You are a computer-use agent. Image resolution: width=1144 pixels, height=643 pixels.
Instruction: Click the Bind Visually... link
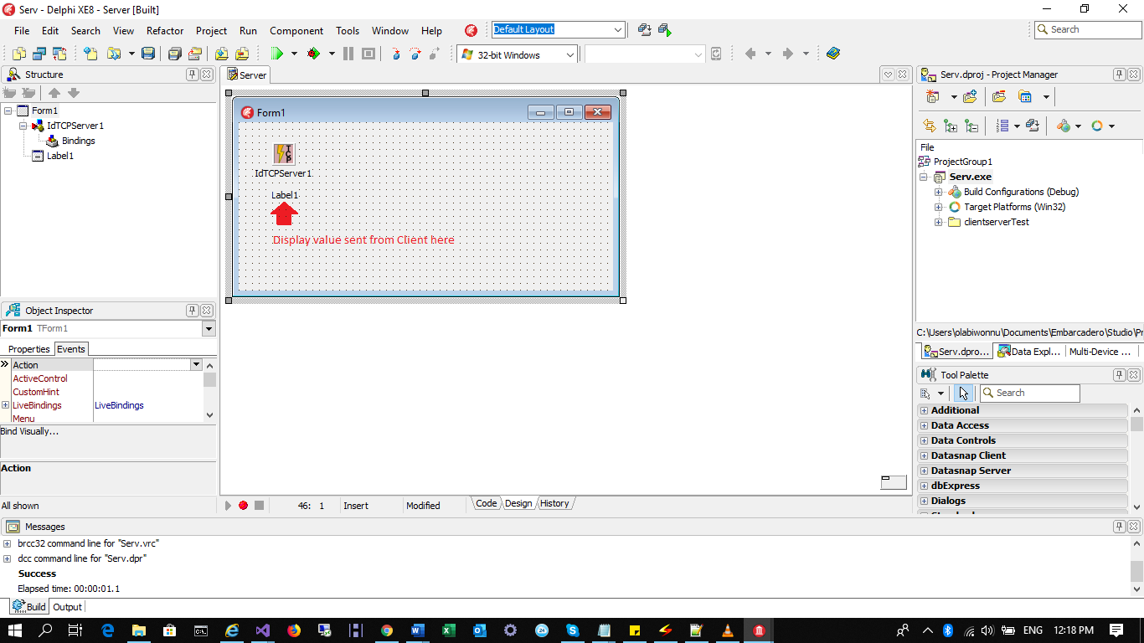29,431
